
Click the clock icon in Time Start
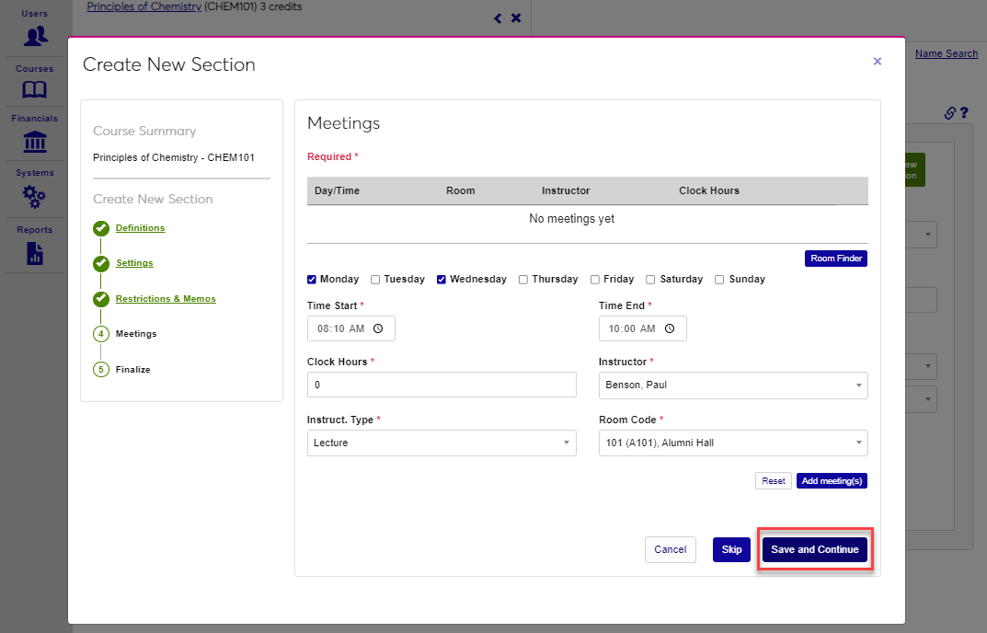tap(378, 328)
